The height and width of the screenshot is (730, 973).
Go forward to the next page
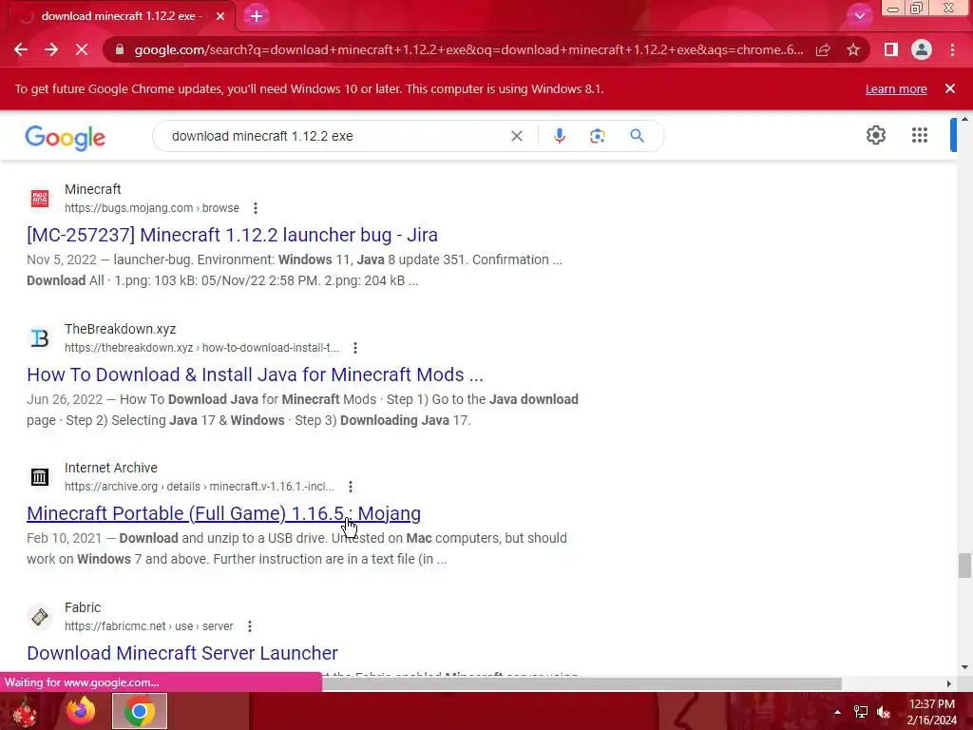[51, 49]
